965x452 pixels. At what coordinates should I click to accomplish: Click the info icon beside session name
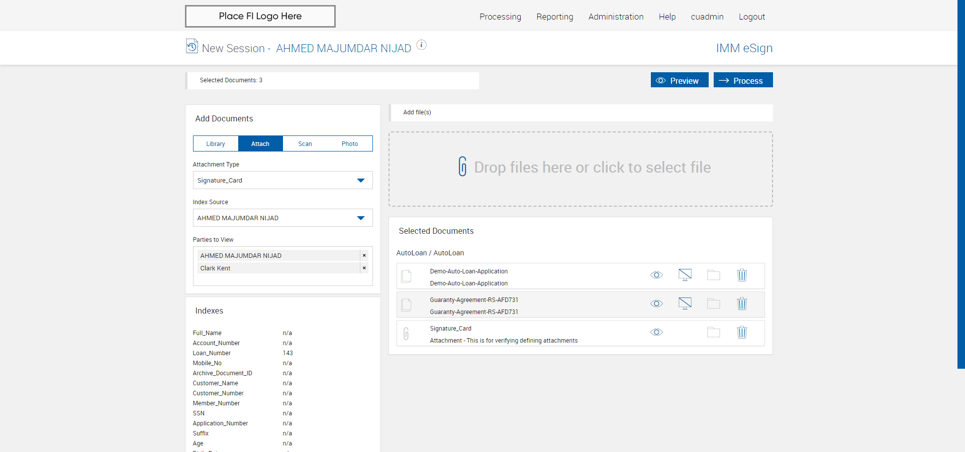422,45
